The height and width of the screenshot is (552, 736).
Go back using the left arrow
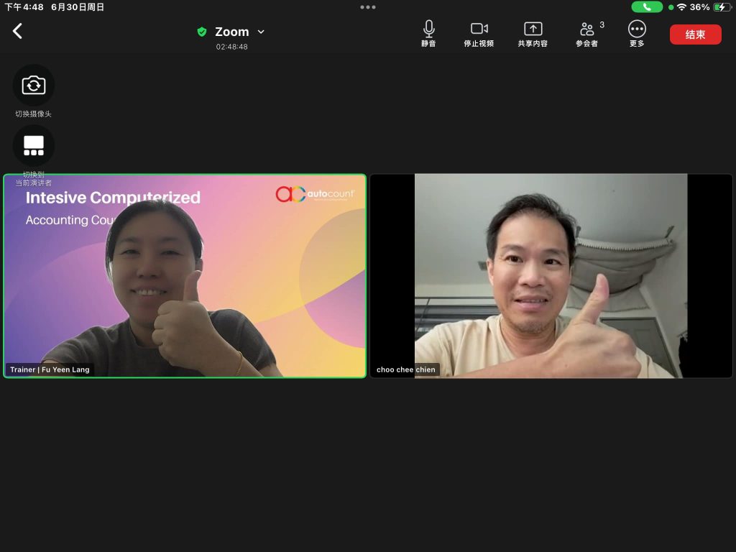click(17, 32)
